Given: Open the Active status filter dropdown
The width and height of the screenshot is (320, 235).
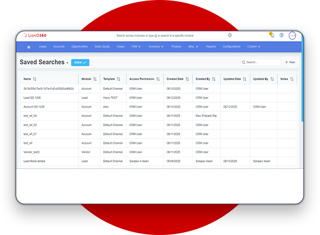Looking at the screenshot, I should tap(80, 62).
